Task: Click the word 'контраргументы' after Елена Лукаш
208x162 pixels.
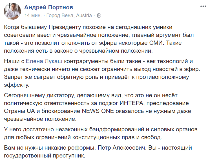Action: [83, 61]
